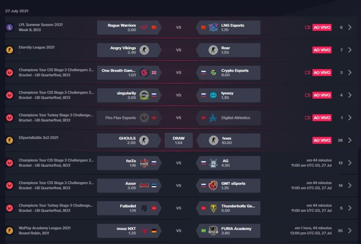Click the AO VIVO badge on the Eternity League row
The image size is (361, 244).
[322, 50]
